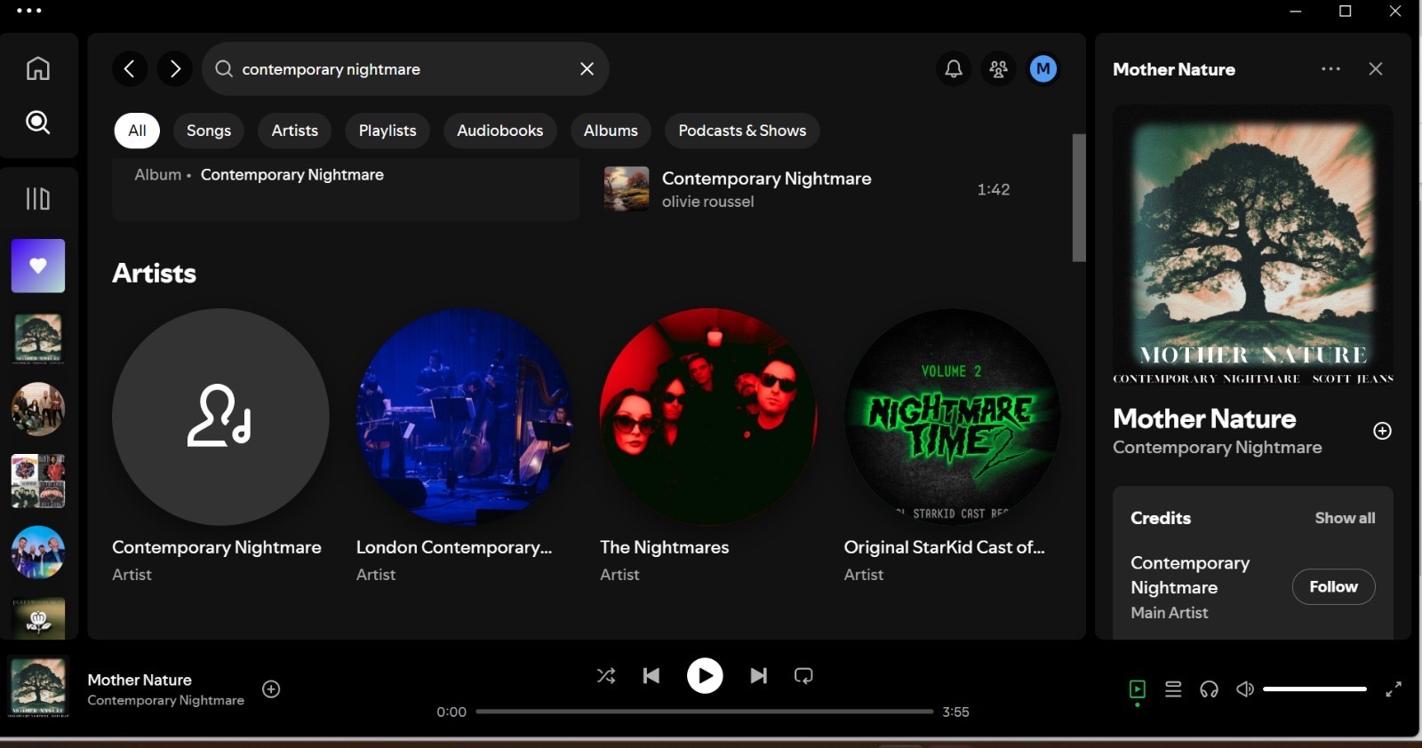Open the Friend Activity icon
The width and height of the screenshot is (1422, 748).
coord(998,68)
